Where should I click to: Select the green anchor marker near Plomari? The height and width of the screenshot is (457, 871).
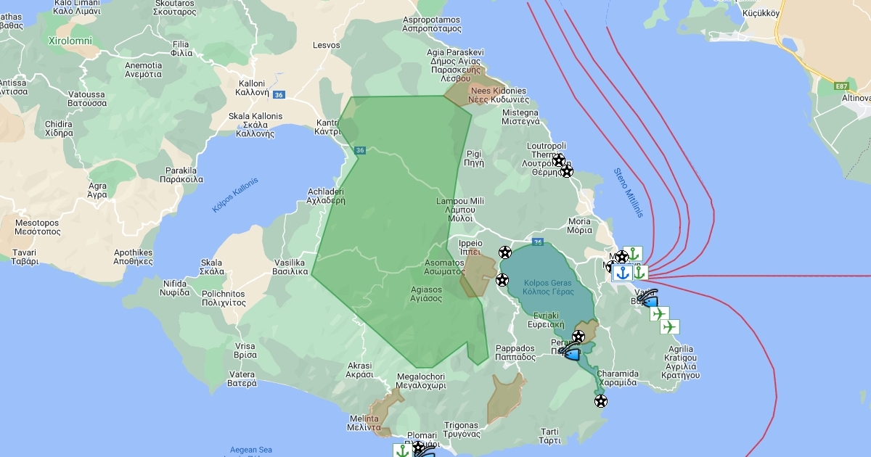402,451
